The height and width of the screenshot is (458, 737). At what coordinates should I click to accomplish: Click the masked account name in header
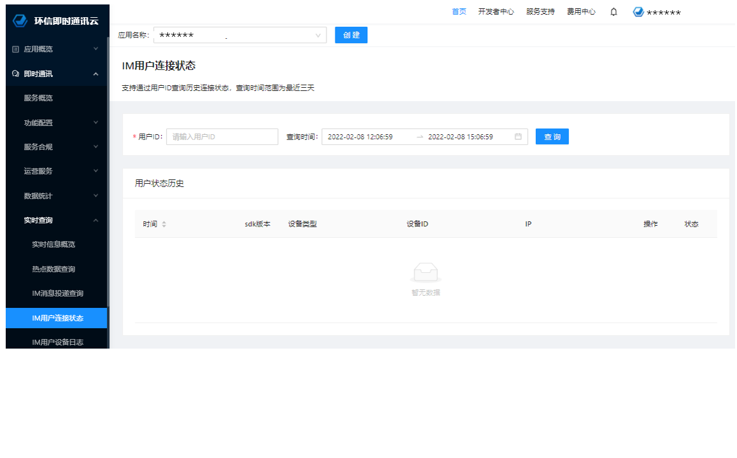664,13
